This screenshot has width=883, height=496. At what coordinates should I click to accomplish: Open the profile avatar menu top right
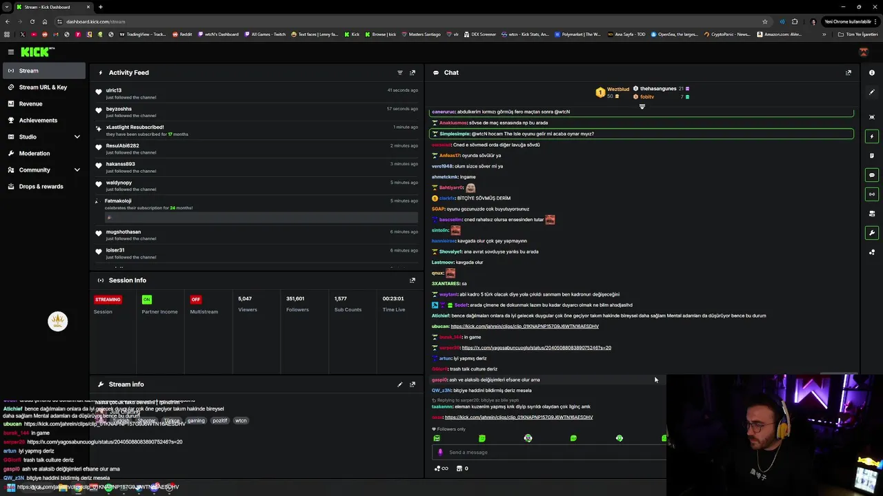click(x=864, y=52)
